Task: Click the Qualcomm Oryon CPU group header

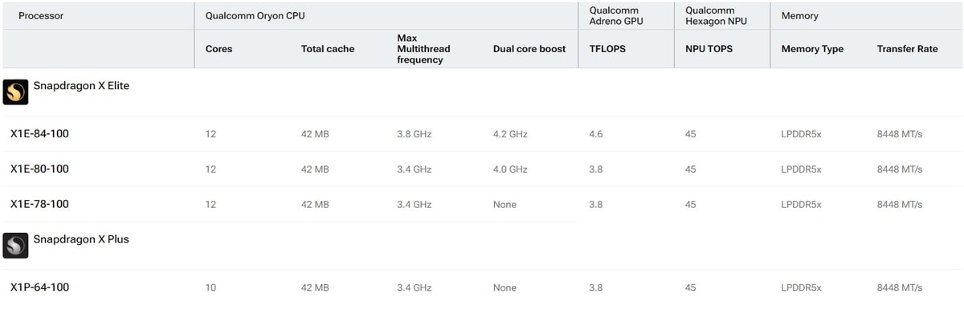Action: coord(255,15)
